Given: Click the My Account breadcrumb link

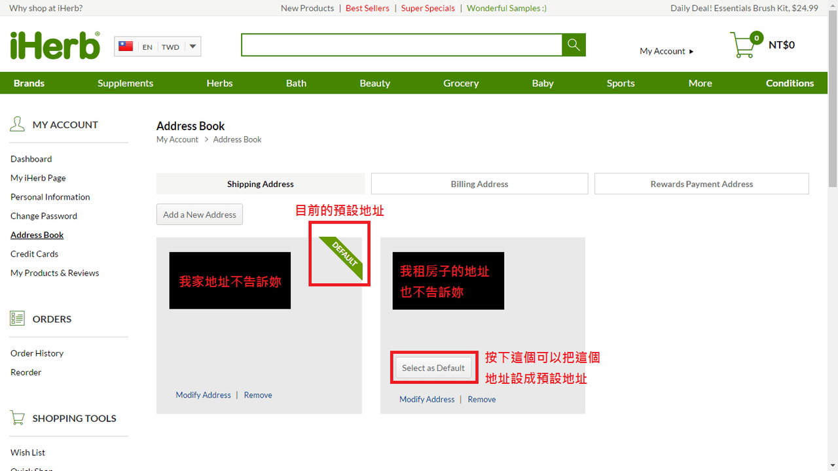Looking at the screenshot, I should coord(177,139).
